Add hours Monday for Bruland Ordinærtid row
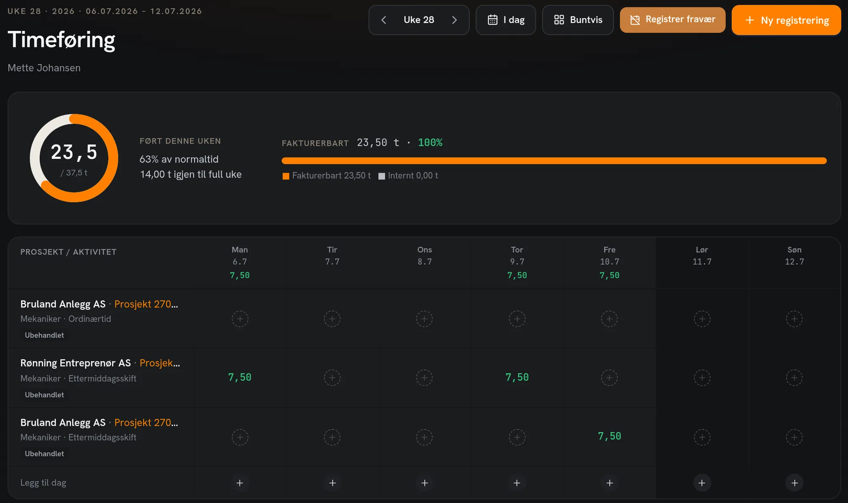The image size is (848, 503). [x=240, y=319]
